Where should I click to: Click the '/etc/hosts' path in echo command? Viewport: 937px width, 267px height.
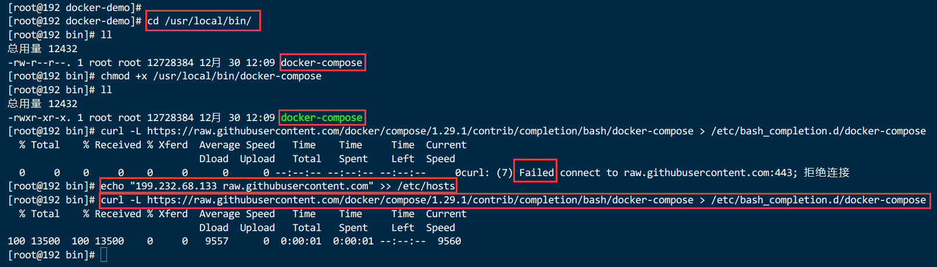pyautogui.click(x=426, y=186)
